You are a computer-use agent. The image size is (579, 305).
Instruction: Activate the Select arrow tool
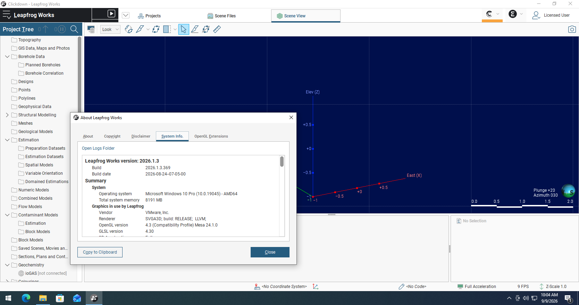click(x=184, y=29)
